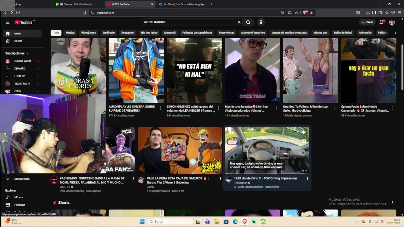Toggle the browser sidebar panel

coord(374,13)
